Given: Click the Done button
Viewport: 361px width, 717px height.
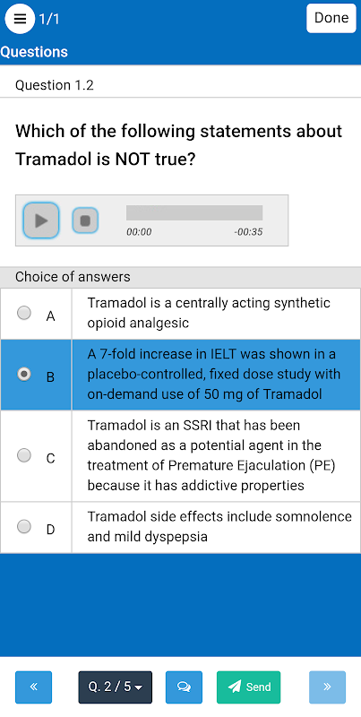Looking at the screenshot, I should pos(331,18).
